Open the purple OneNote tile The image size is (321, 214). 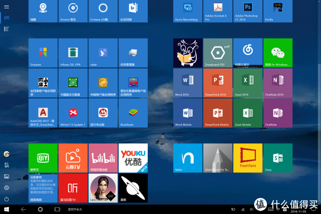pos(278,113)
